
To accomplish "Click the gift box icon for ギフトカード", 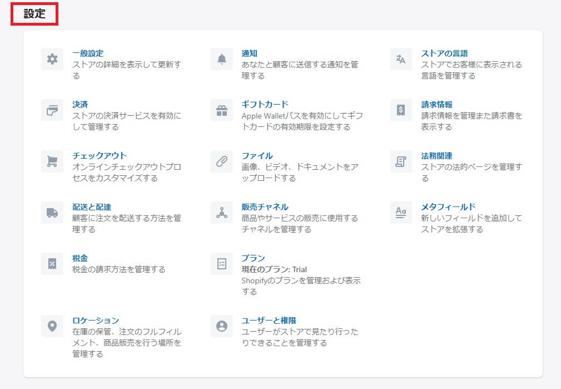I will tap(221, 110).
